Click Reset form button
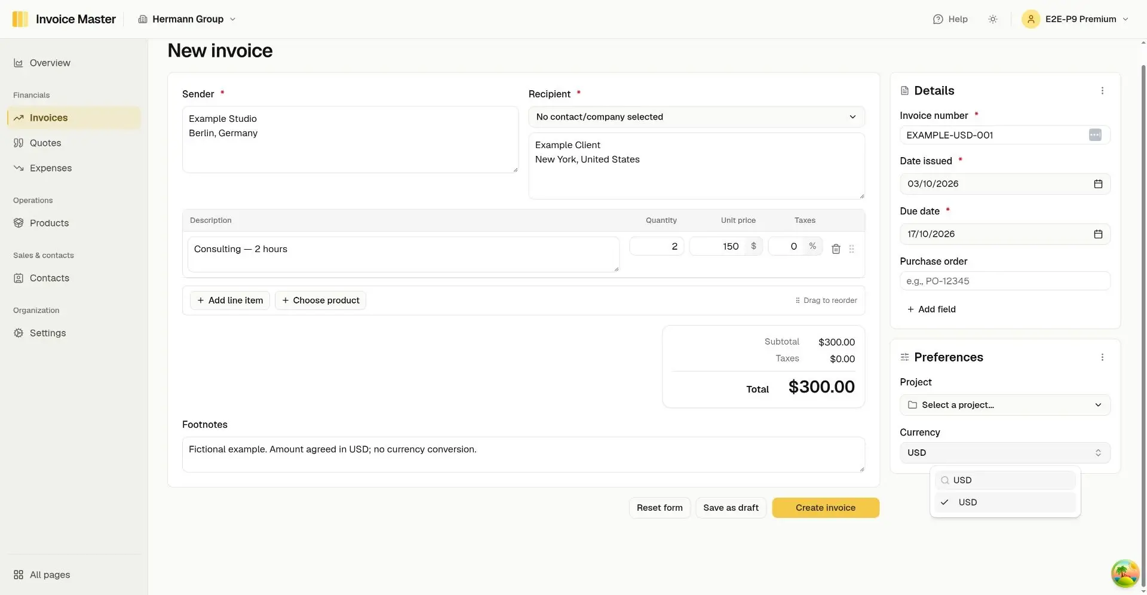This screenshot has height=595, width=1147. click(x=660, y=508)
